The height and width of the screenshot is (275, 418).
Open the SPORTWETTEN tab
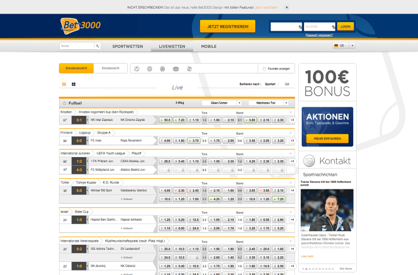coord(128,46)
